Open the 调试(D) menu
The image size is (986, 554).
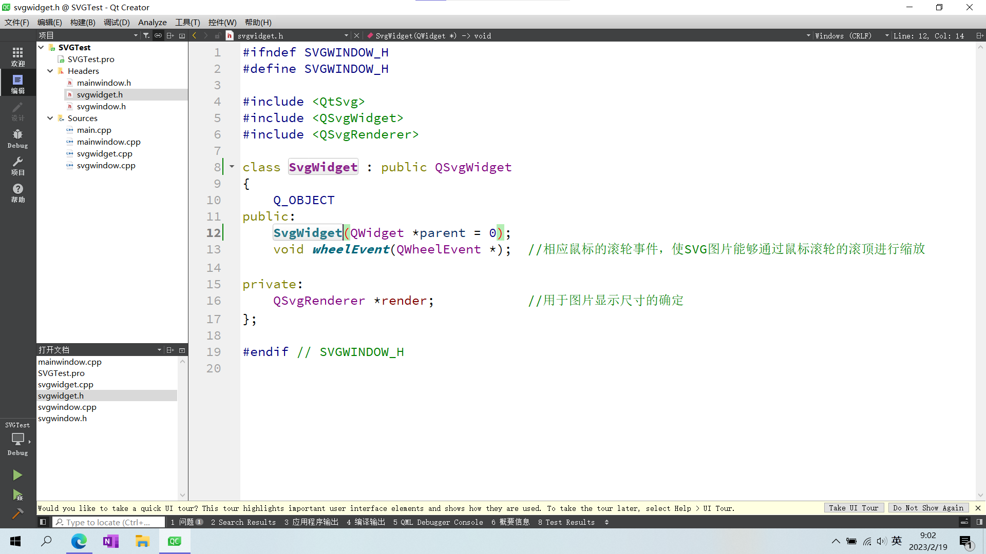point(117,22)
